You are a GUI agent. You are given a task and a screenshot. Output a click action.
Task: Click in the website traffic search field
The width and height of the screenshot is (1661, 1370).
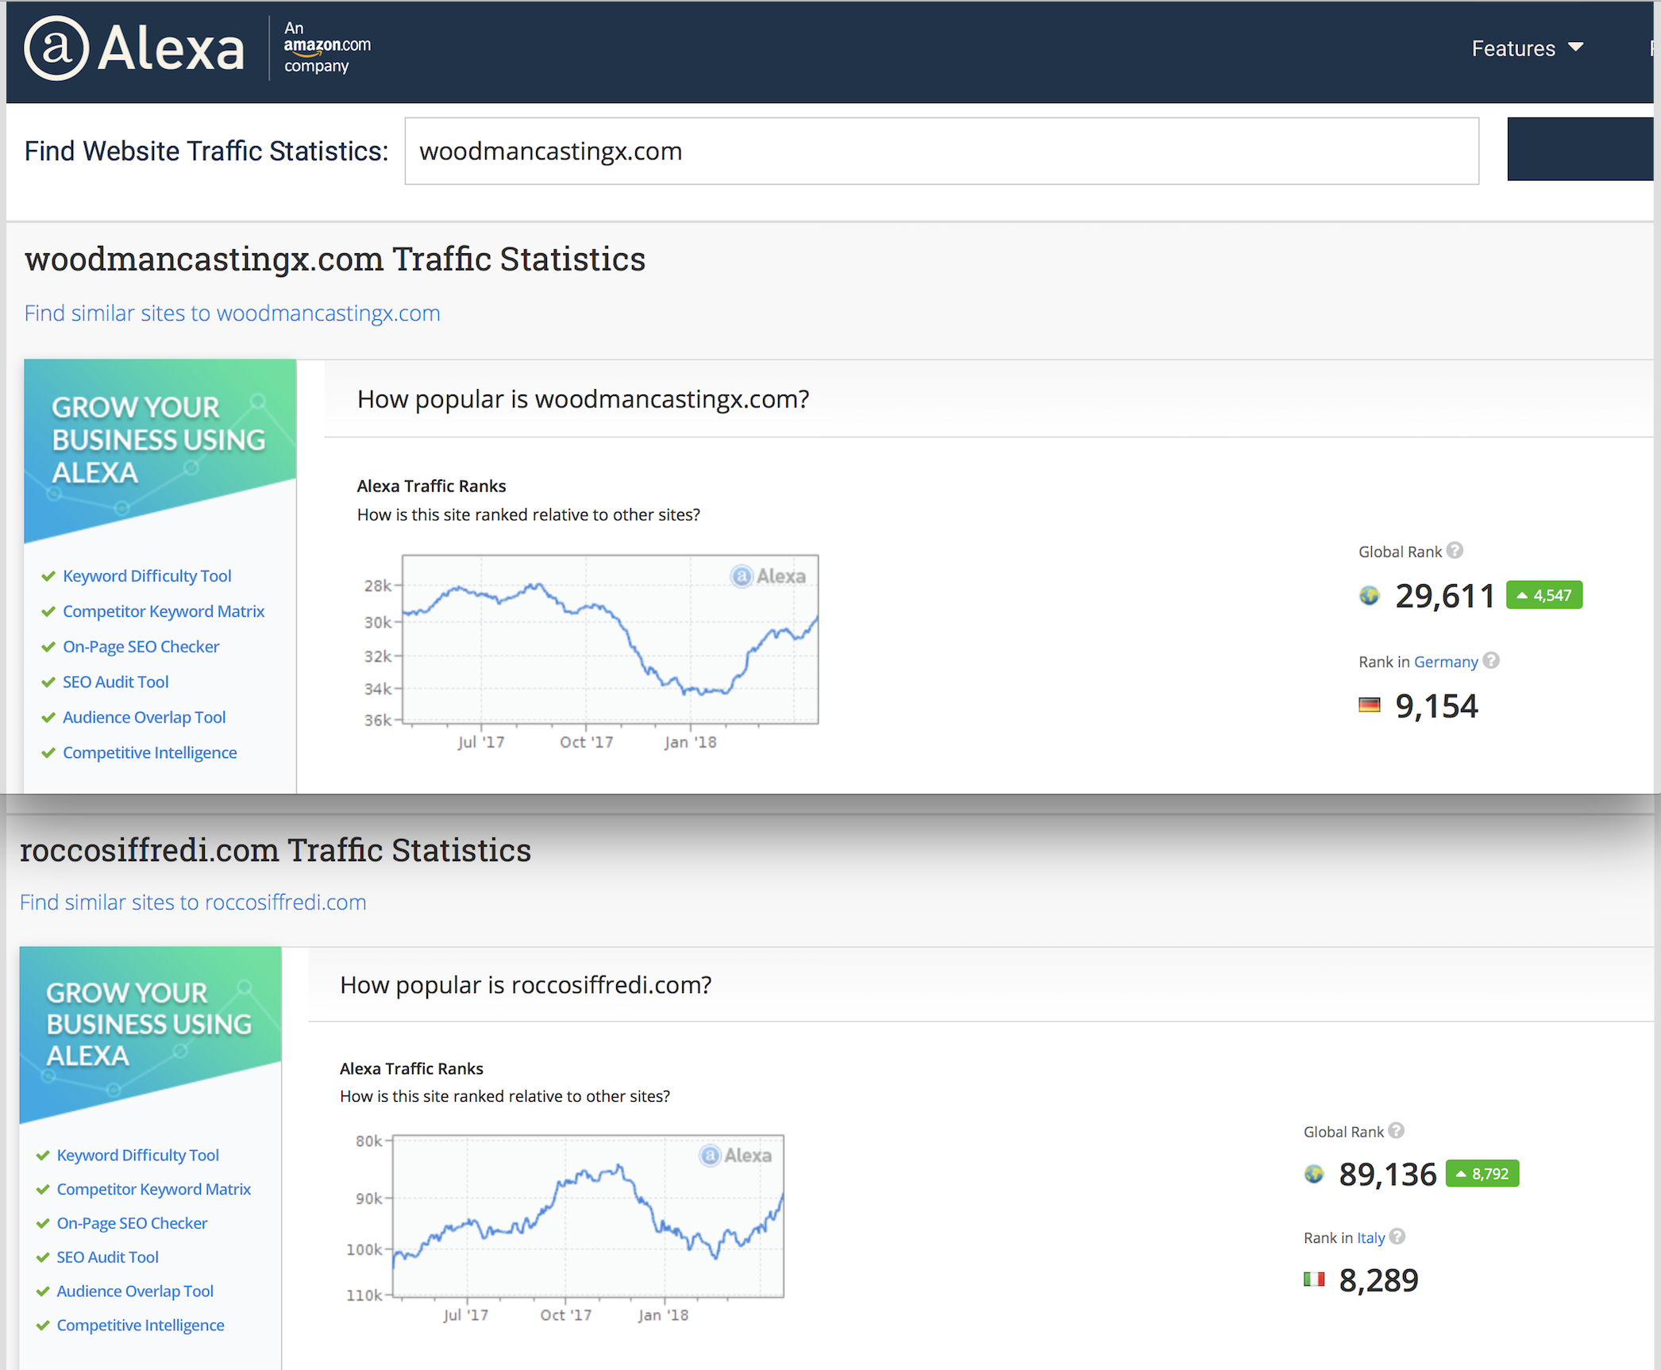941,151
